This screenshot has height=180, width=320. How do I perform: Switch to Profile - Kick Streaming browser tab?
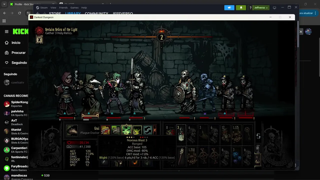32,4
